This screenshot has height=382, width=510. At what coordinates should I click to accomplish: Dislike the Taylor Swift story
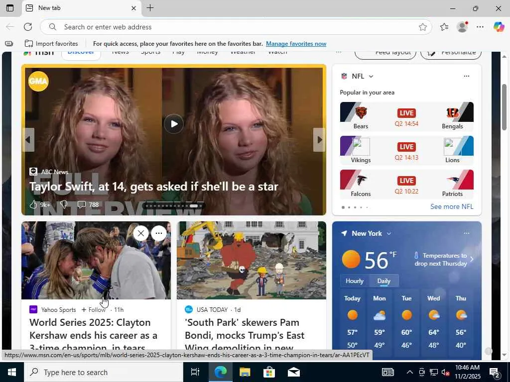[x=64, y=204]
